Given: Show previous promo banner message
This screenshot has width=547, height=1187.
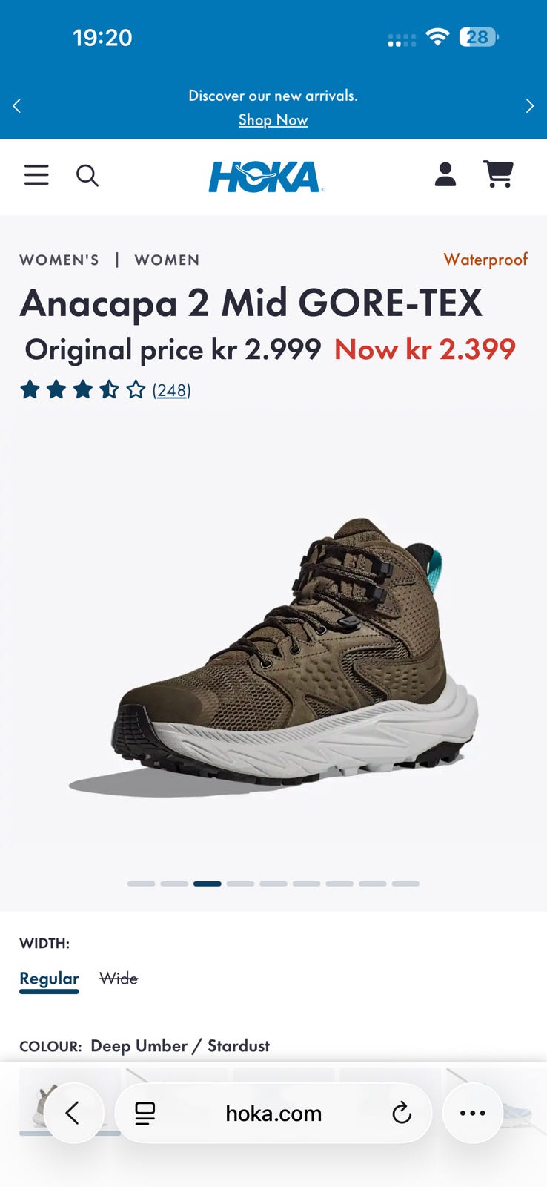Looking at the screenshot, I should [16, 106].
